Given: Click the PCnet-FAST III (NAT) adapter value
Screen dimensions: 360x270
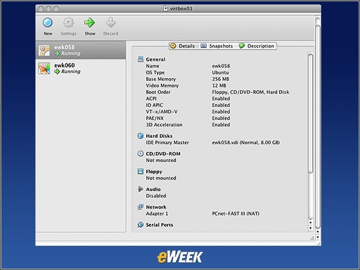Looking at the screenshot, I should click(236, 214).
